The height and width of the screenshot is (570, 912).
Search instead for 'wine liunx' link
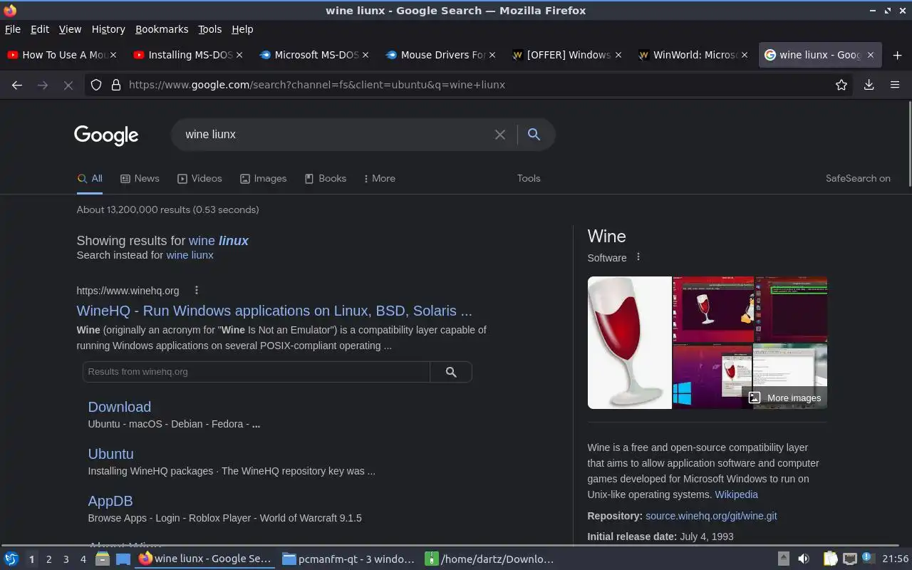point(190,255)
